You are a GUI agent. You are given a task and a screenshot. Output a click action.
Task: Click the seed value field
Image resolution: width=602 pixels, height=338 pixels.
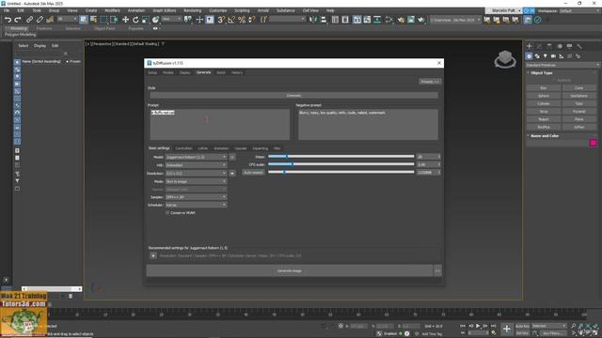coord(426,173)
